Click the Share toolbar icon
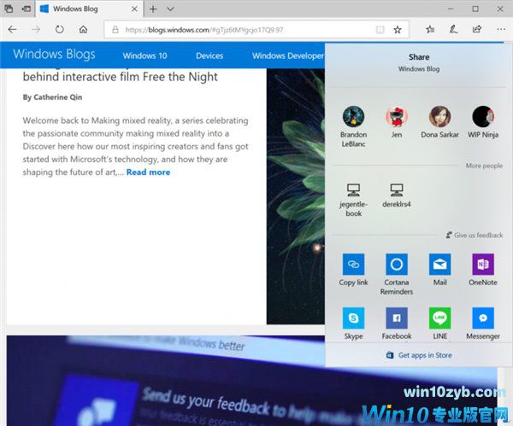513x426 pixels. click(477, 29)
